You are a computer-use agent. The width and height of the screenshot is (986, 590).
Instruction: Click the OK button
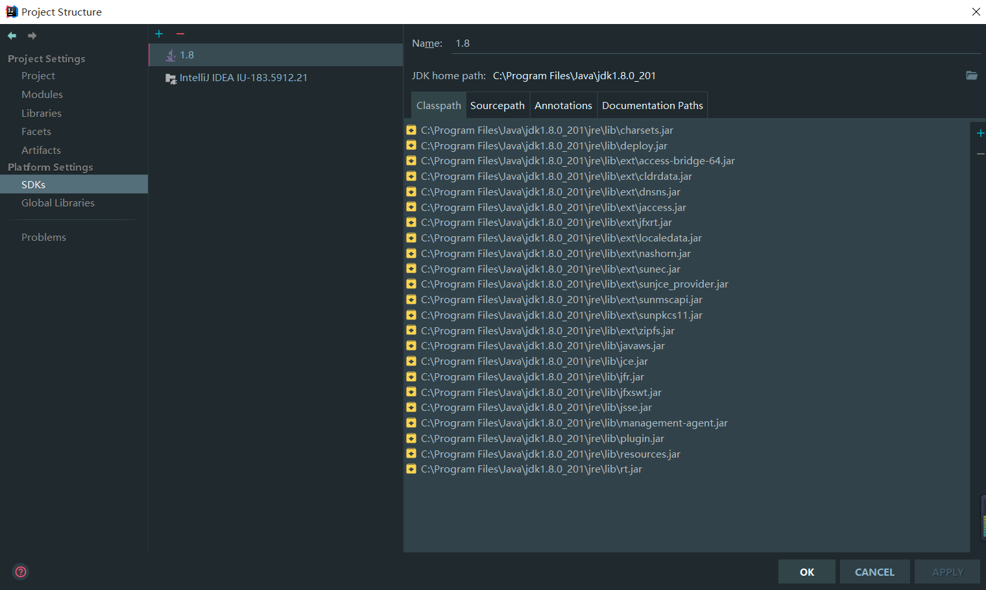coord(807,572)
